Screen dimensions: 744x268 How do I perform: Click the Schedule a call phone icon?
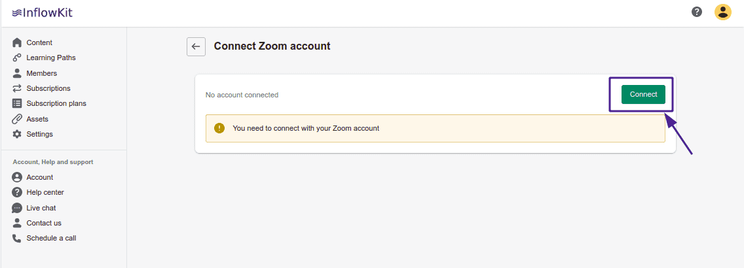pyautogui.click(x=17, y=238)
